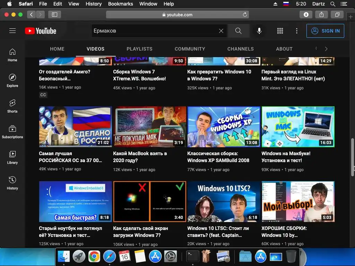Click the YouTube logo

point(41,31)
